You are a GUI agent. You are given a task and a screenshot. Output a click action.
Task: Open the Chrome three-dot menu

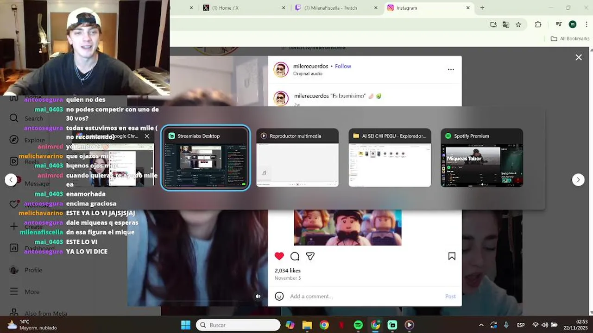[x=586, y=25]
